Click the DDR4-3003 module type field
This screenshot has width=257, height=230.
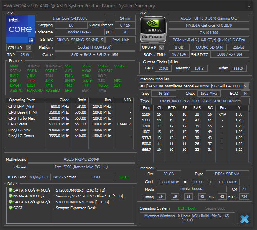(x=200, y=101)
